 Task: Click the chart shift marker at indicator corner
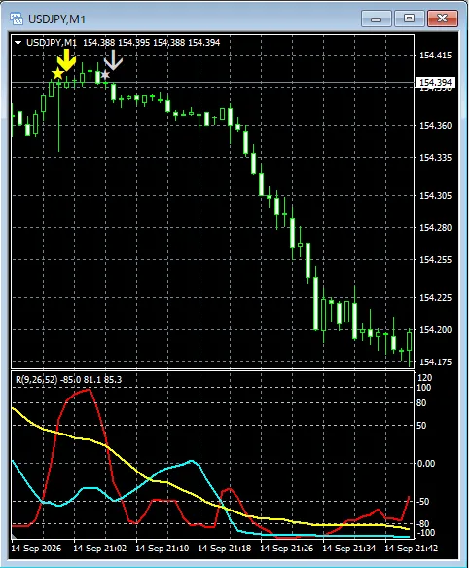coord(15,536)
